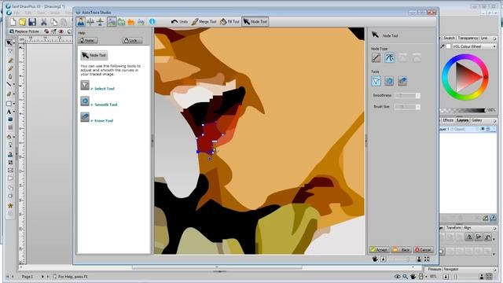The height and width of the screenshot is (283, 503).
Task: Click the pan hand icon in DrawPlus status bar
Action: coord(413,276)
